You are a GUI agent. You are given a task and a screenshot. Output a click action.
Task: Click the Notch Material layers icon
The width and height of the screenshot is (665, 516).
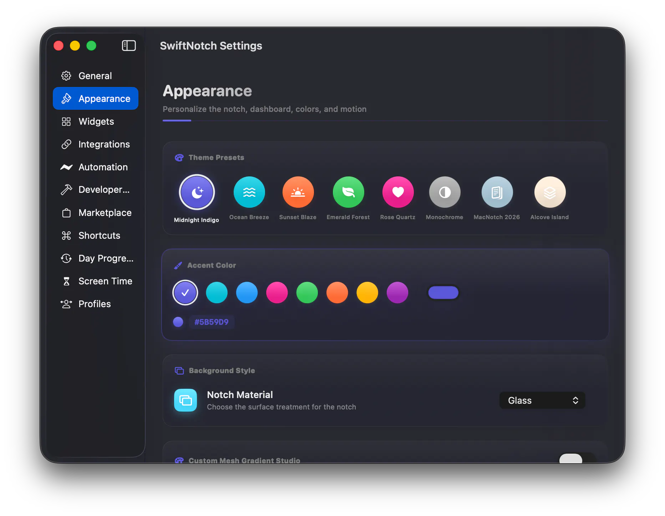coord(186,400)
